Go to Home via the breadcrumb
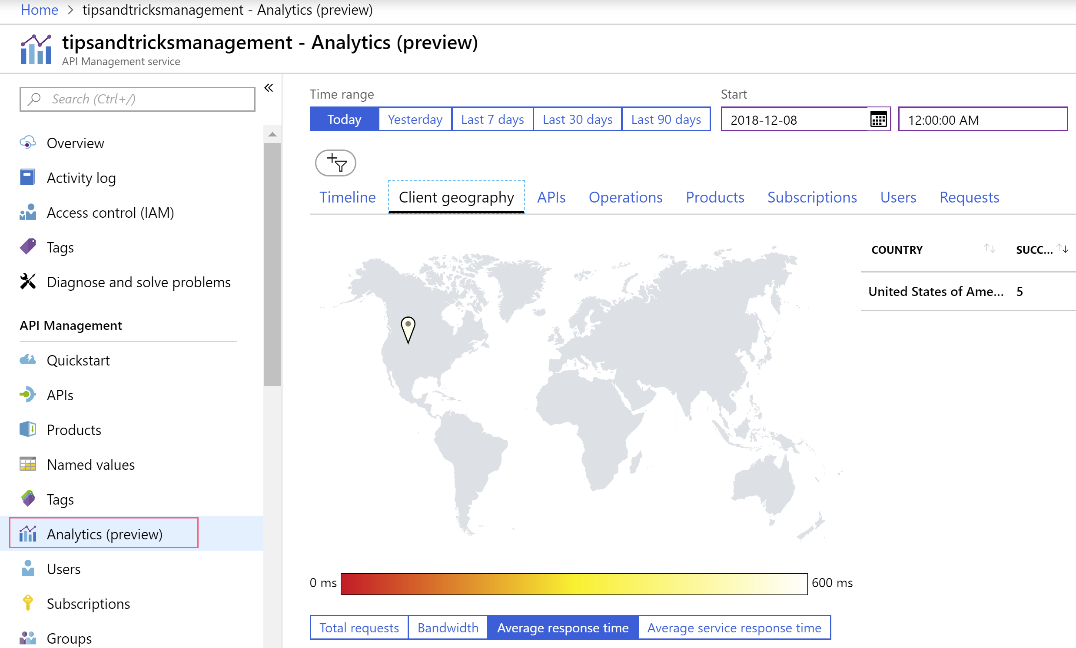The width and height of the screenshot is (1076, 648). point(39,10)
